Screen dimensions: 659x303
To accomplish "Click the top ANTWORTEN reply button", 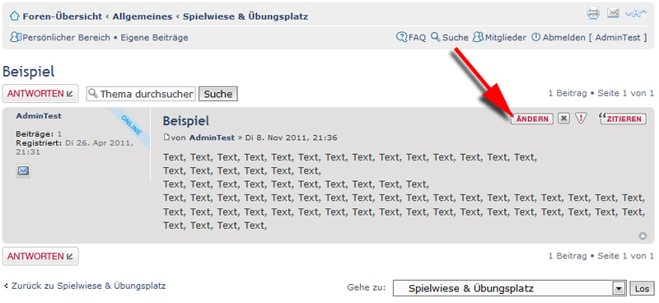I will point(40,94).
